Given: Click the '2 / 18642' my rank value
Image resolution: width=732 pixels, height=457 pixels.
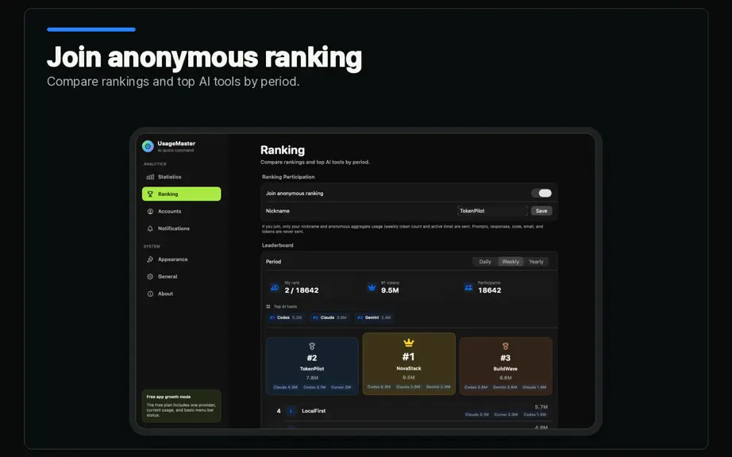Looking at the screenshot, I should click(x=302, y=290).
